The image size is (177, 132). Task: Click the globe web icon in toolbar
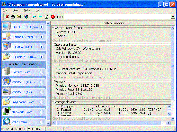pos(26,17)
